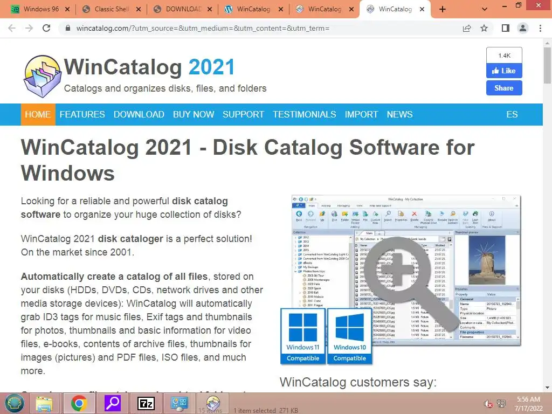
Task: Switch to the WinCatalog tab with WordPress icon
Action: point(252,9)
